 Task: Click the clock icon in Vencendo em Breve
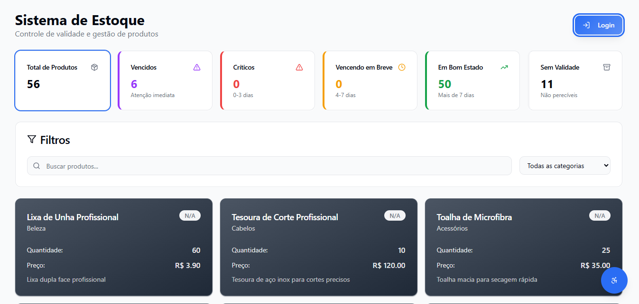402,67
